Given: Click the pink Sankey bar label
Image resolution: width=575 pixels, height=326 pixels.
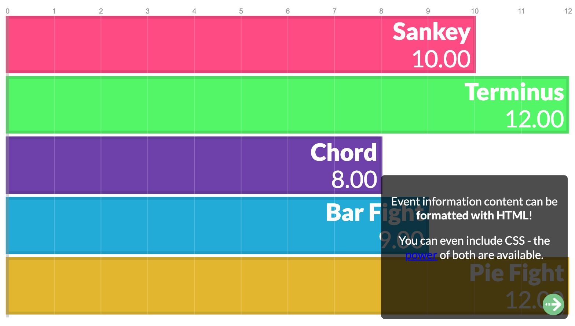Looking at the screenshot, I should (431, 32).
